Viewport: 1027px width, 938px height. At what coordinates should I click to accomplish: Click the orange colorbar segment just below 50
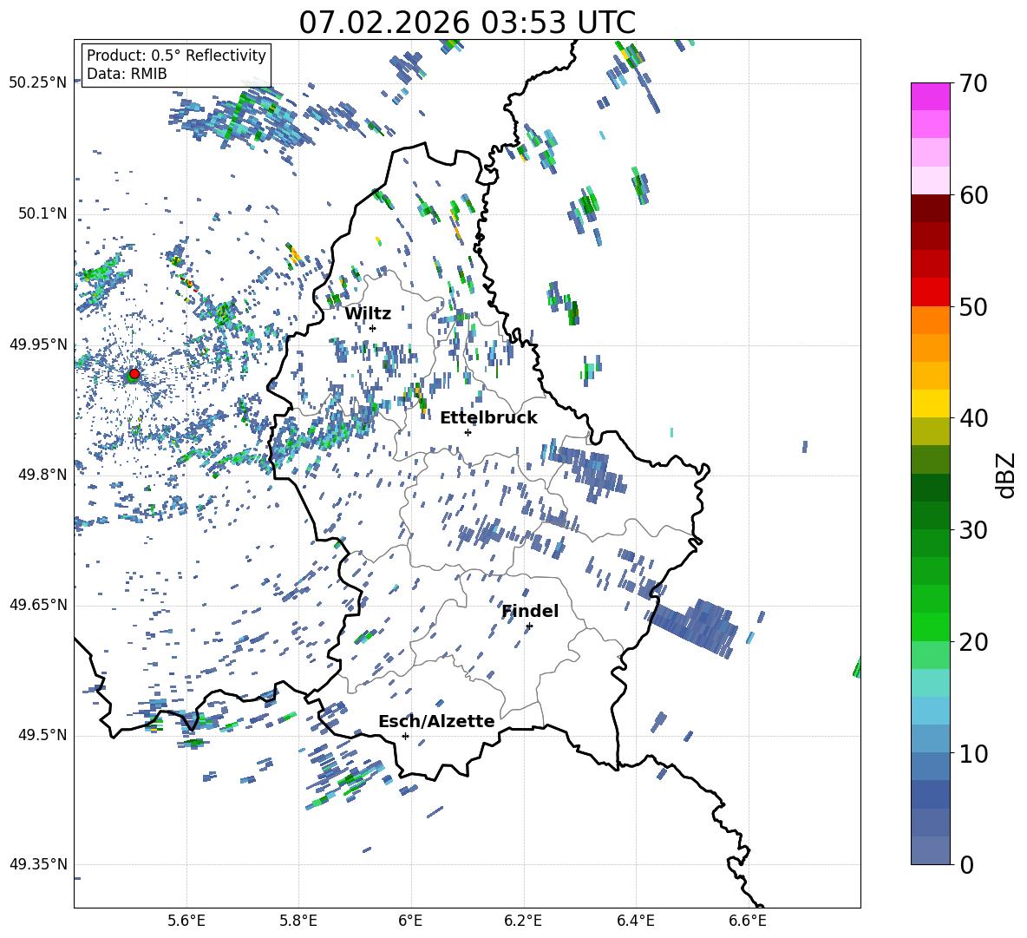(x=930, y=319)
